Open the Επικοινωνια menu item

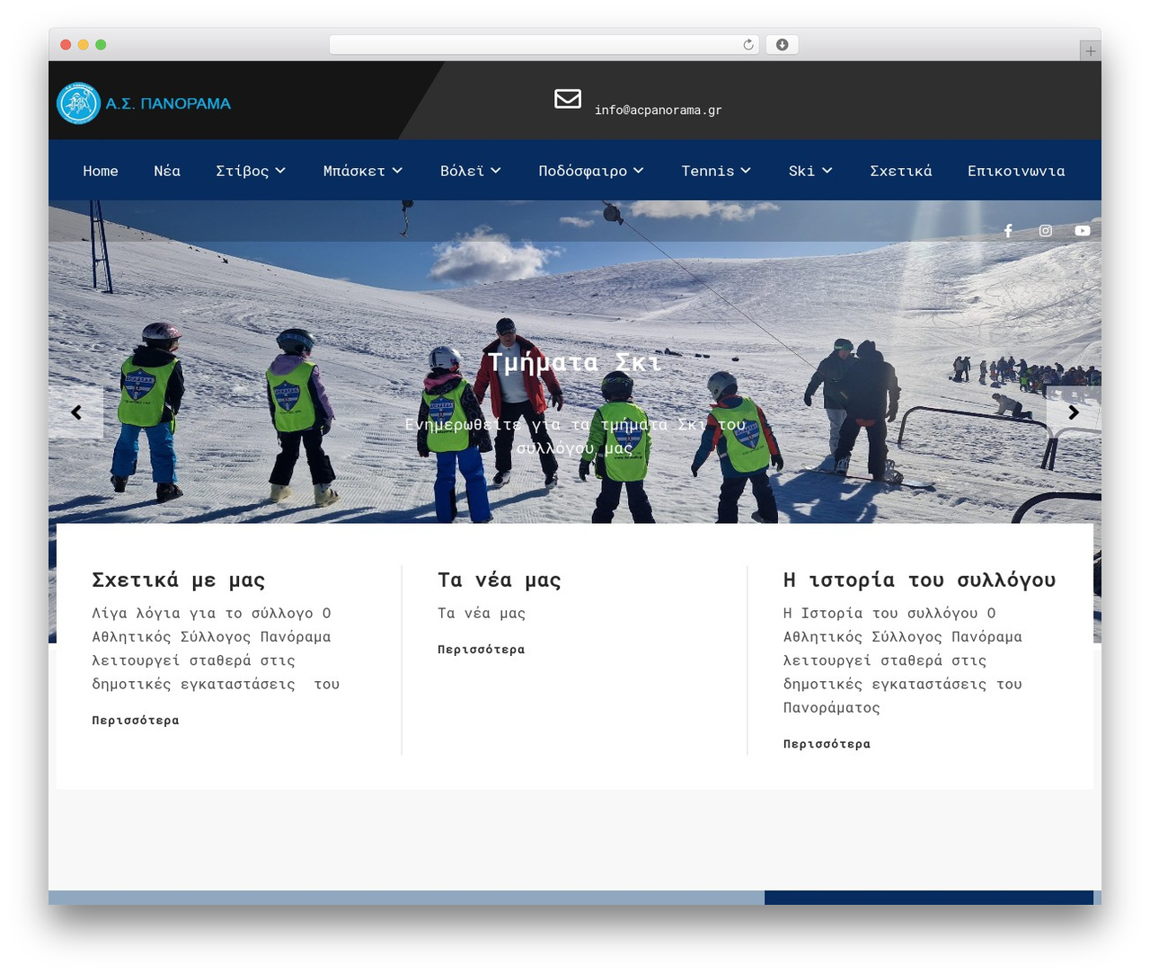click(x=1016, y=171)
